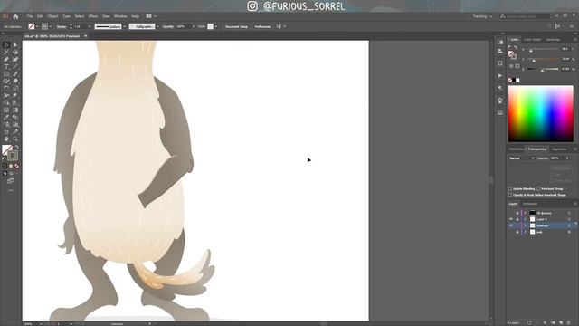This screenshot has height=326, width=579.
Task: Expand the top layer in Layers panel
Action: click(525, 213)
